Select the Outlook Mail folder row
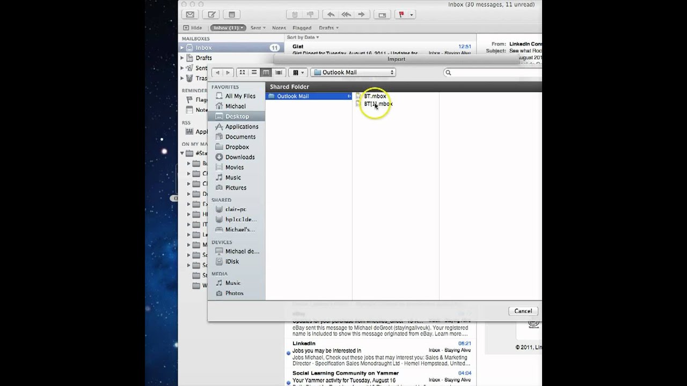 309,96
